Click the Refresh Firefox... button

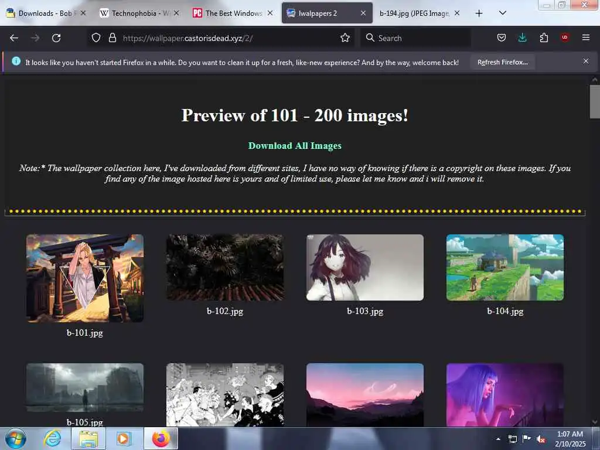pos(502,62)
